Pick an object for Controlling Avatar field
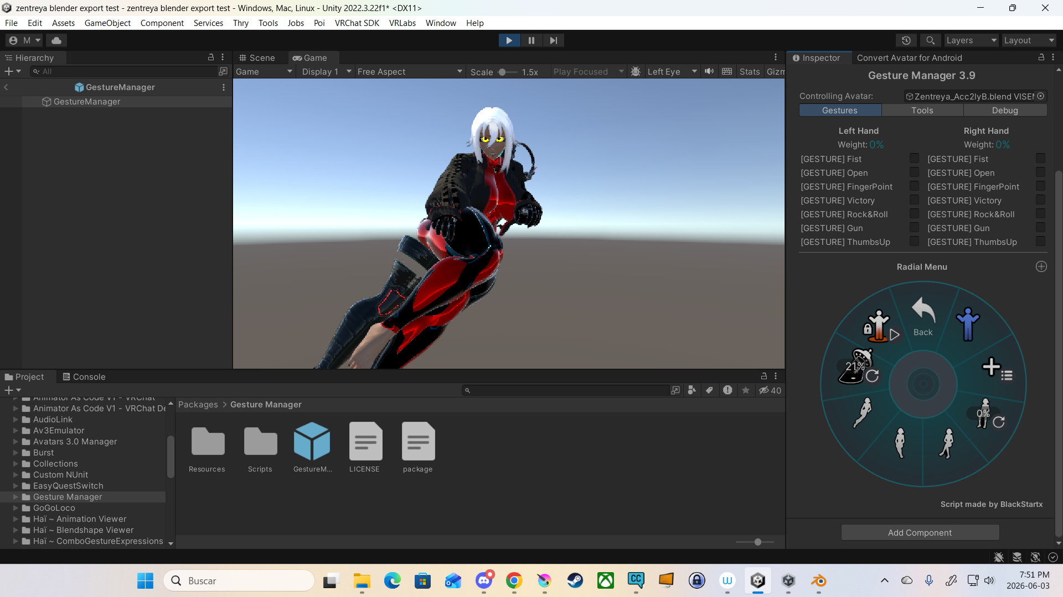Viewport: 1063px width, 597px height. click(x=1041, y=96)
